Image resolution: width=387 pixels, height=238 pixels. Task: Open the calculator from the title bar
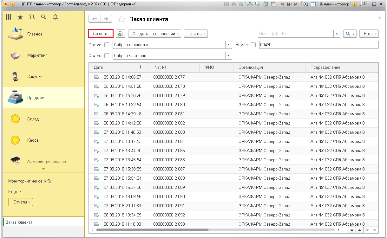(x=266, y=4)
